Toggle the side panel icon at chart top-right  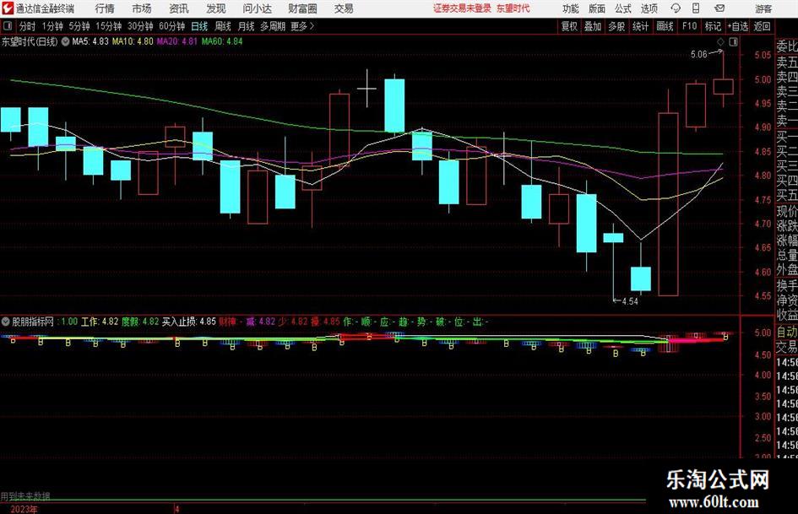733,41
